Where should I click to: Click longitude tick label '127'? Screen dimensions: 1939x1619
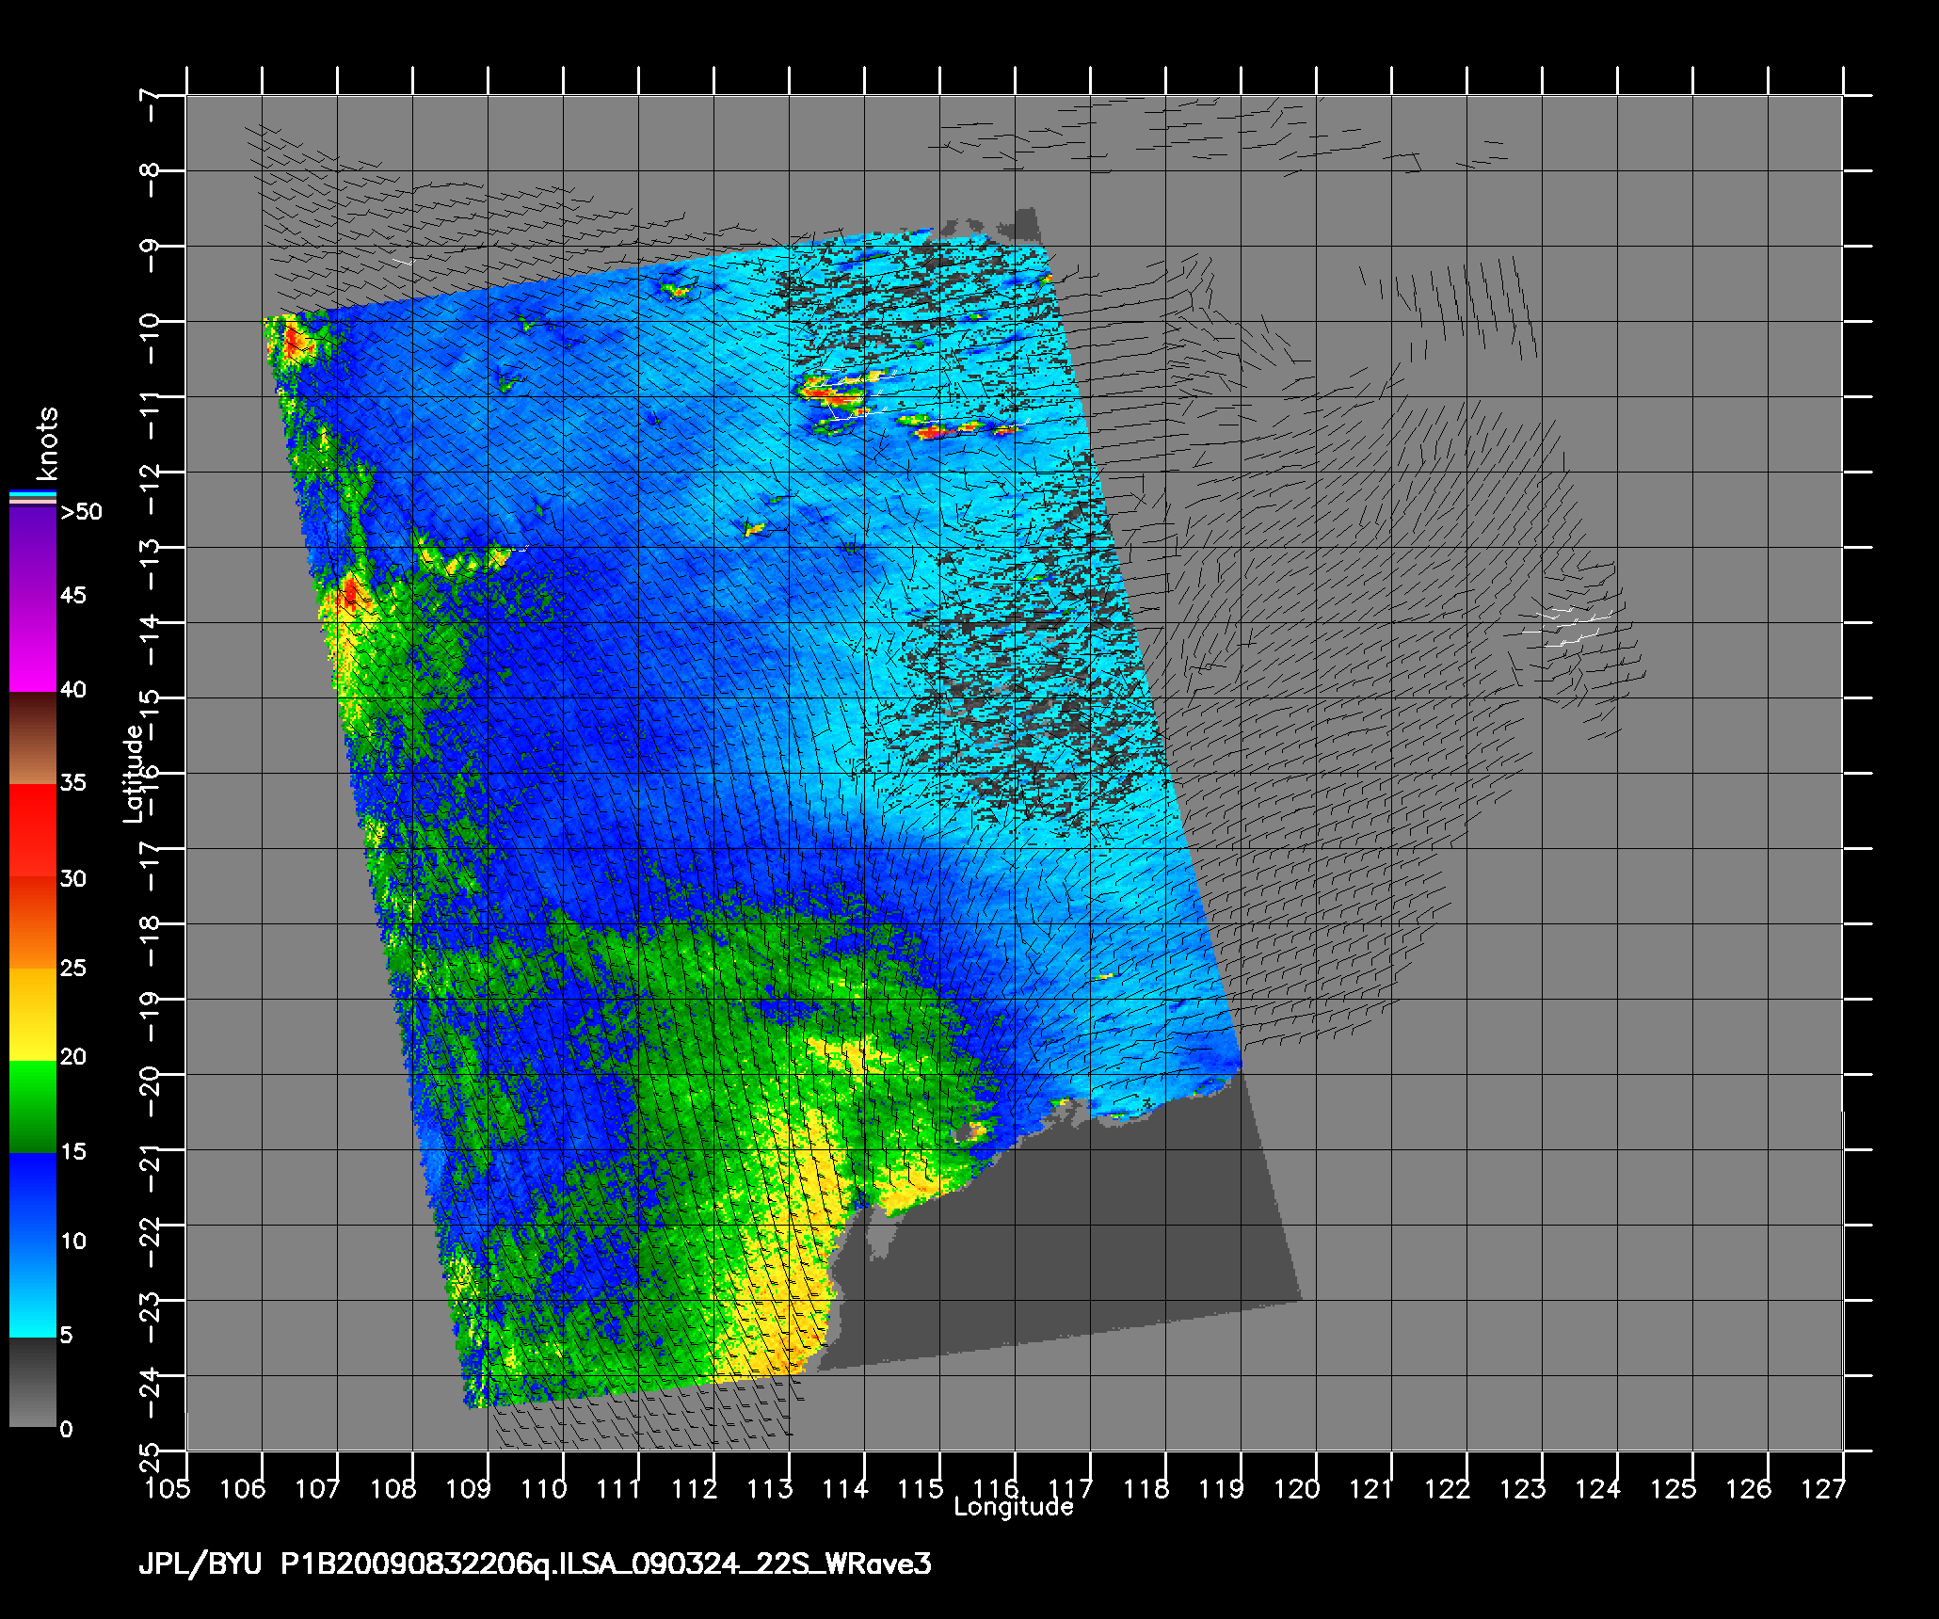[x=1825, y=1489]
